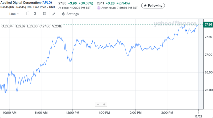Click the APLD ticker symbol link
The width and height of the screenshot is (213, 118).
point(47,3)
